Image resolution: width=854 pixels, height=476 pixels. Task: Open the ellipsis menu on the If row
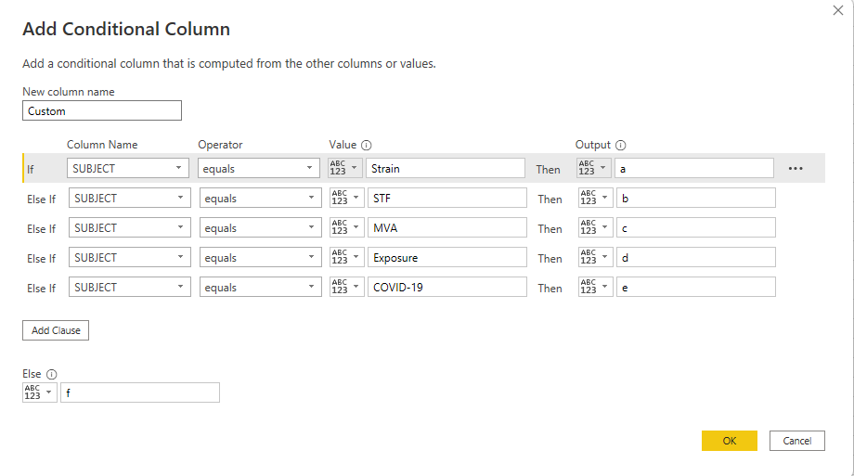coord(796,168)
